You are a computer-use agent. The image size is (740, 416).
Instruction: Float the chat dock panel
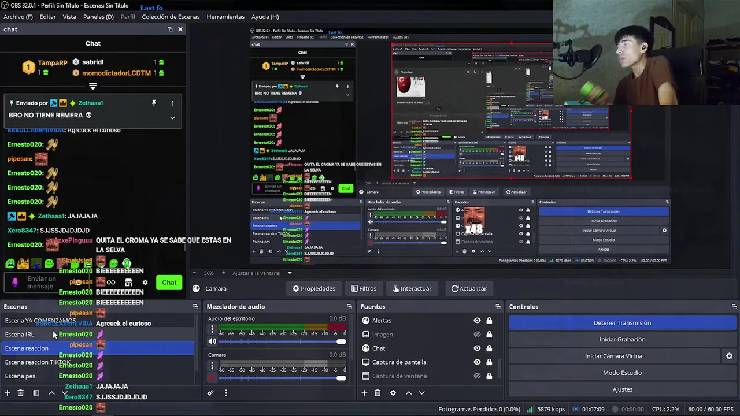pos(170,29)
